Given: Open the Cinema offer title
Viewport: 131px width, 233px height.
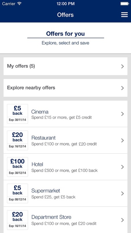Looking at the screenshot, I should click(x=40, y=112).
